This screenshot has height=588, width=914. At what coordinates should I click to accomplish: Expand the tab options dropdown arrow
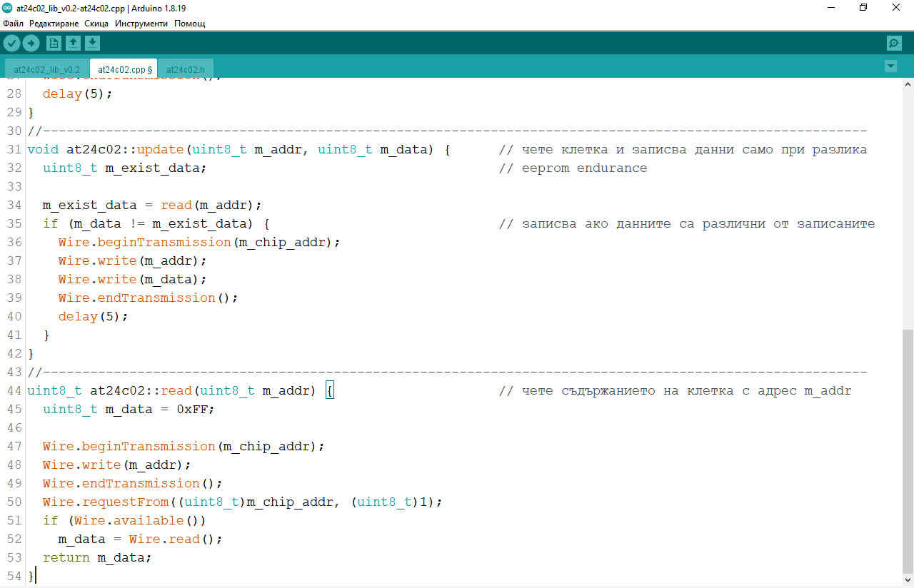pos(890,66)
